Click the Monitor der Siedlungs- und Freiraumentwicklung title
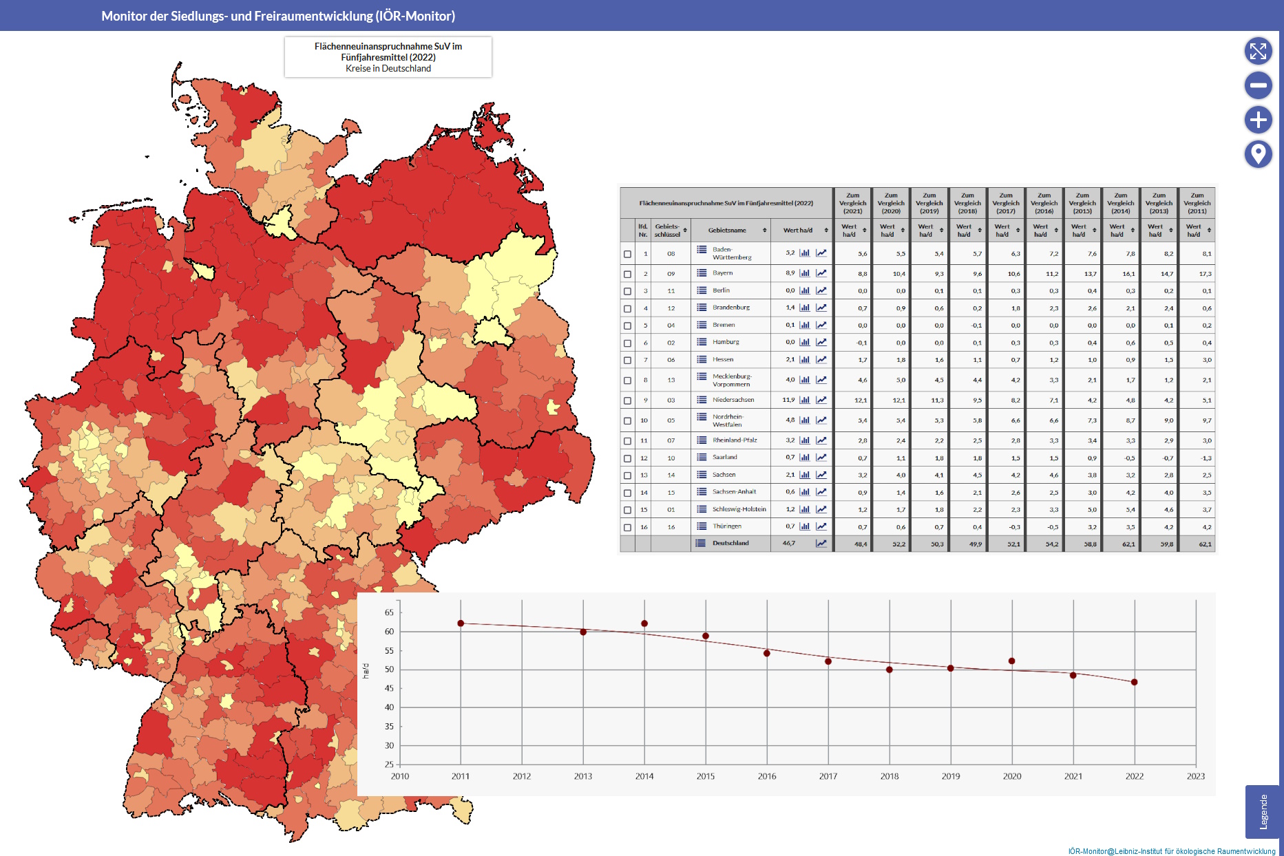 click(x=278, y=16)
